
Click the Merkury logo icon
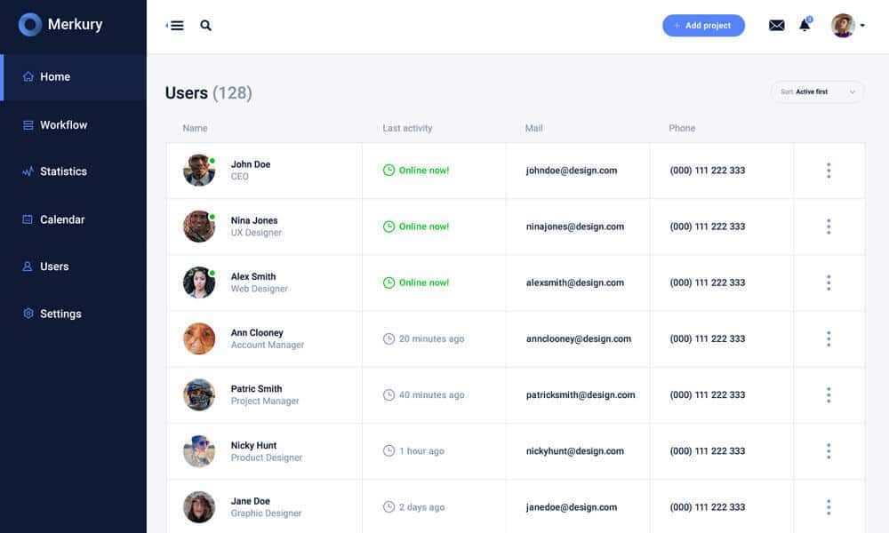30,25
